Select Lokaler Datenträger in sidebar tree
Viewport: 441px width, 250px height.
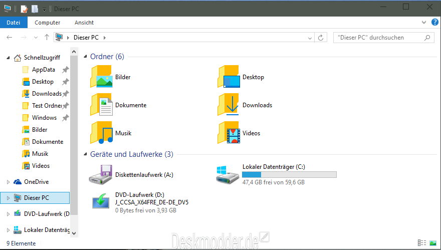click(47, 230)
